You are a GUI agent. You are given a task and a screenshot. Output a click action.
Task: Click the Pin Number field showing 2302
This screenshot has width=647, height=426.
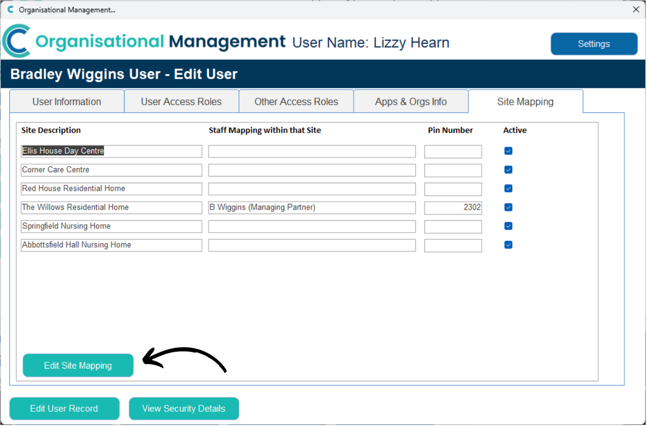pos(452,207)
